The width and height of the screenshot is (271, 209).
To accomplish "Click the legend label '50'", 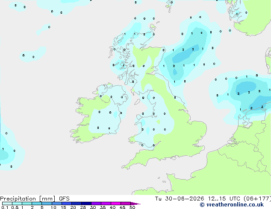I will tap(132, 207).
